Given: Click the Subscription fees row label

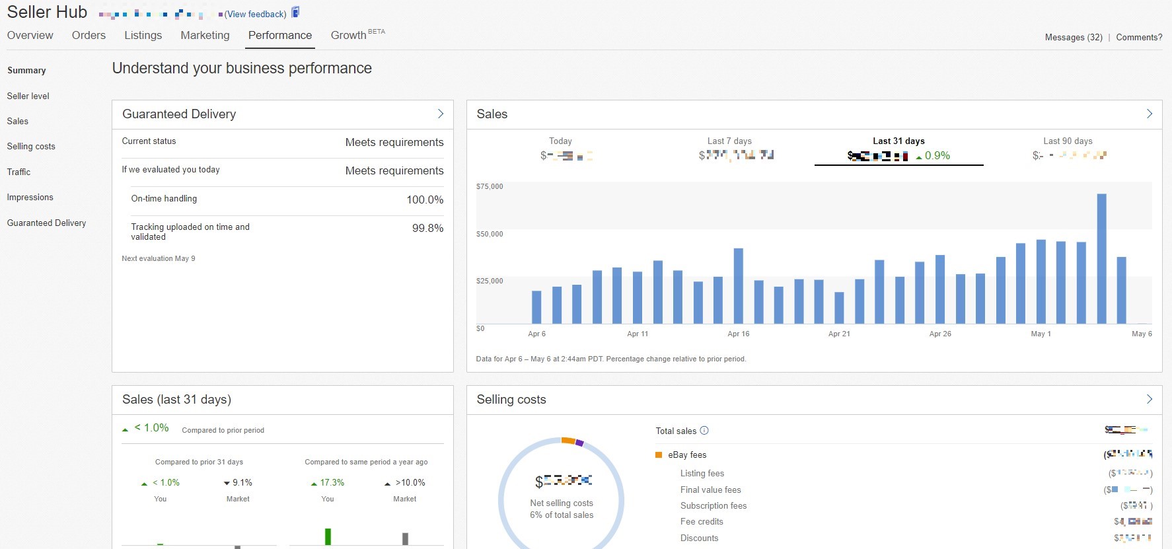Looking at the screenshot, I should tap(714, 506).
